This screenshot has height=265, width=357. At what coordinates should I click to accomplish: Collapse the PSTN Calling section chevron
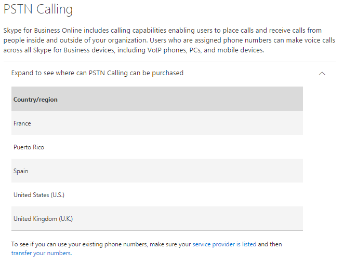[322, 74]
